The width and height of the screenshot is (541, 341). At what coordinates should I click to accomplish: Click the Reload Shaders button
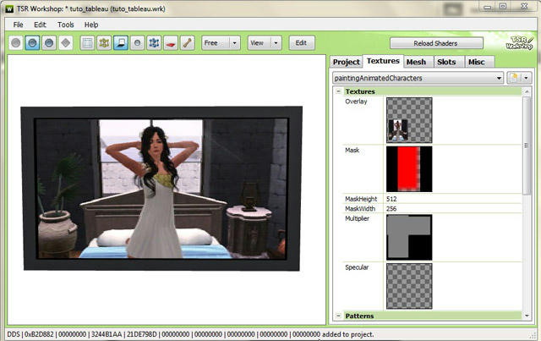click(436, 43)
